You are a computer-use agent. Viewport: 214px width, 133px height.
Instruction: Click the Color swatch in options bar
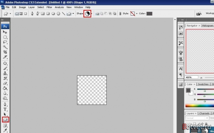point(149,13)
